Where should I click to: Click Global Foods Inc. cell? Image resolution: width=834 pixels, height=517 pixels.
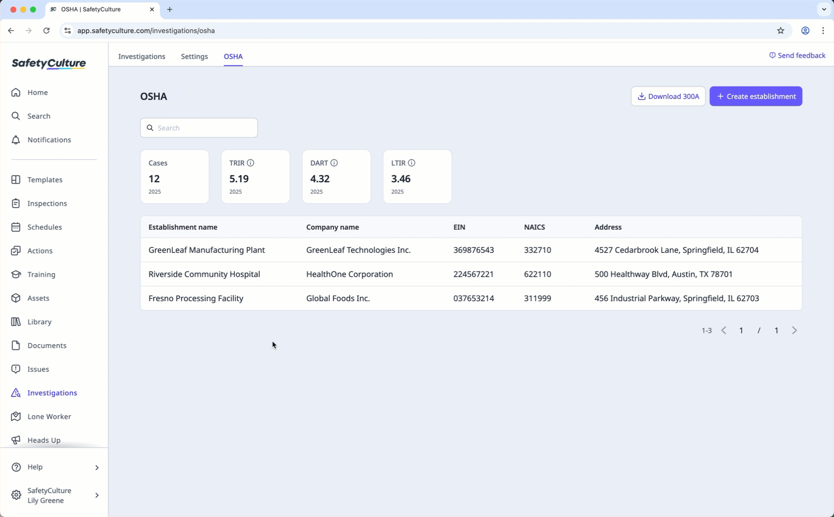(x=338, y=298)
